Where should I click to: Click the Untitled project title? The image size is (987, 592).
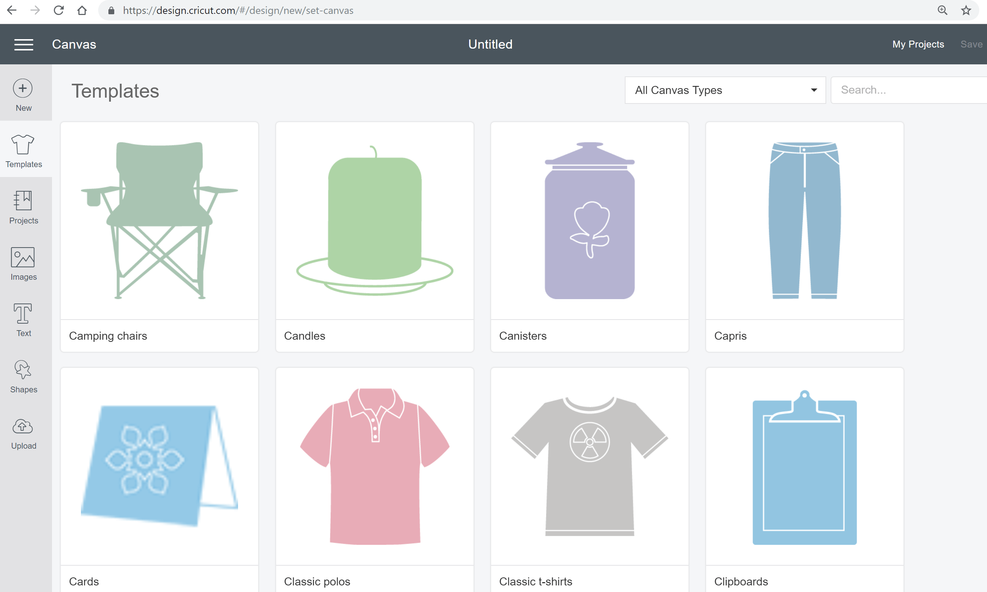click(x=490, y=44)
